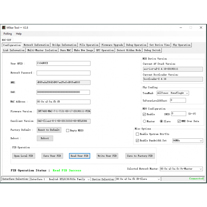Image resolution: width=207 pixels, height=207 pixels.
Task: Go to the Burn MAC tab
Action: coord(65,50)
